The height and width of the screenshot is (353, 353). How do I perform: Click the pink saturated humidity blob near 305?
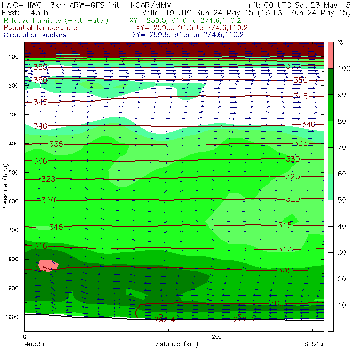(x=48, y=266)
